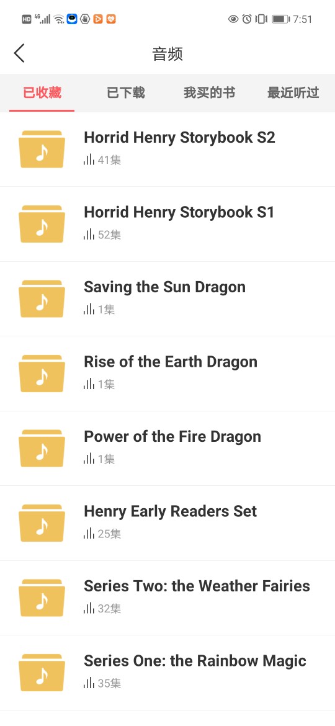Tap the Henry Early Readers Set title

tap(170, 511)
